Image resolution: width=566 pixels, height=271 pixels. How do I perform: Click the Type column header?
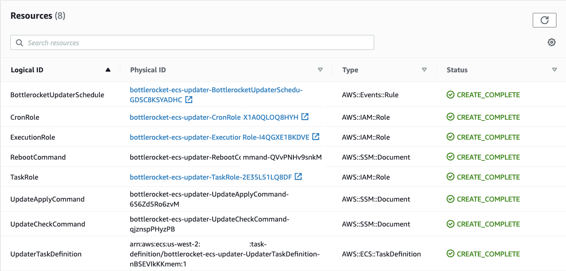(350, 70)
